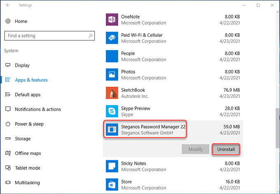280x194 pixels.
Task: Open Multitasking settings
Action: (x=27, y=182)
